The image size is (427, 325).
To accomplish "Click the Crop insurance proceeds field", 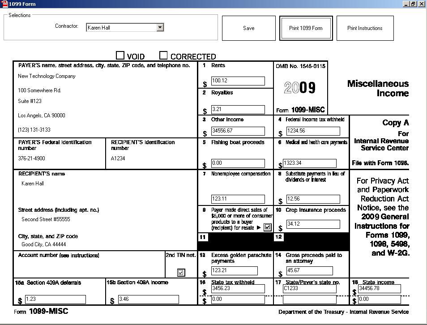I will pyautogui.click(x=313, y=224).
